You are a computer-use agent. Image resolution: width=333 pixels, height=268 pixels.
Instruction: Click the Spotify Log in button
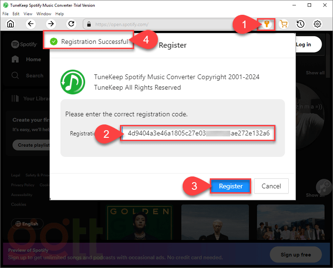tap(308, 44)
